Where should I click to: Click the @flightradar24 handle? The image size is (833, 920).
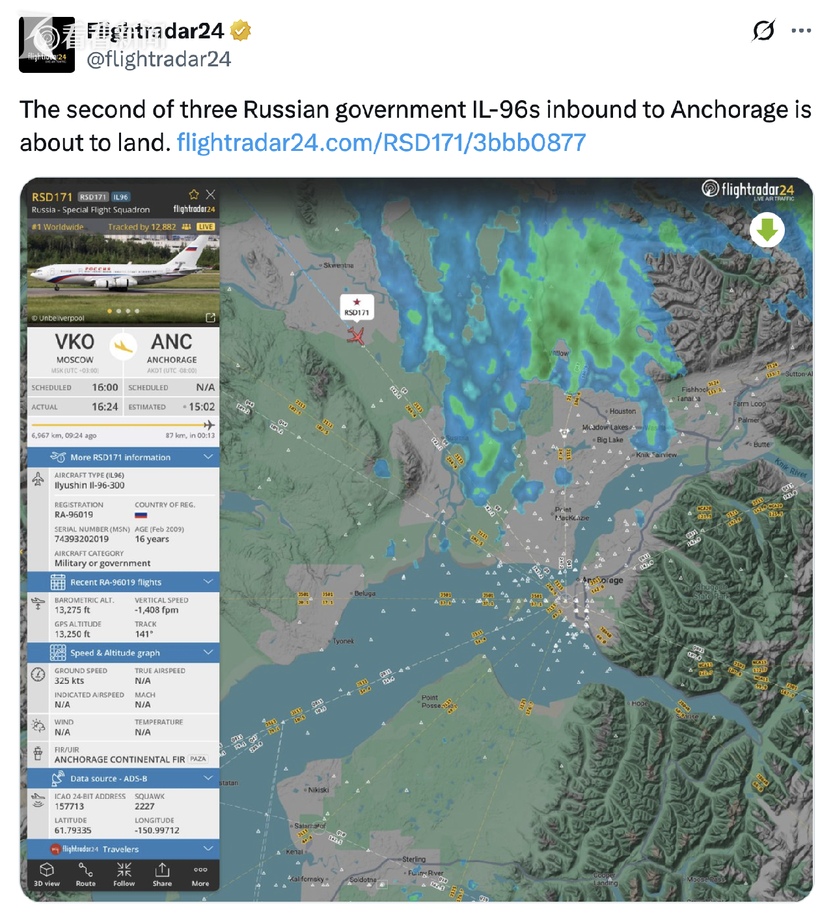pos(159,59)
